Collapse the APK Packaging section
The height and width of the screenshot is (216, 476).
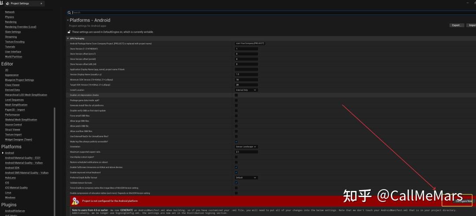point(68,38)
